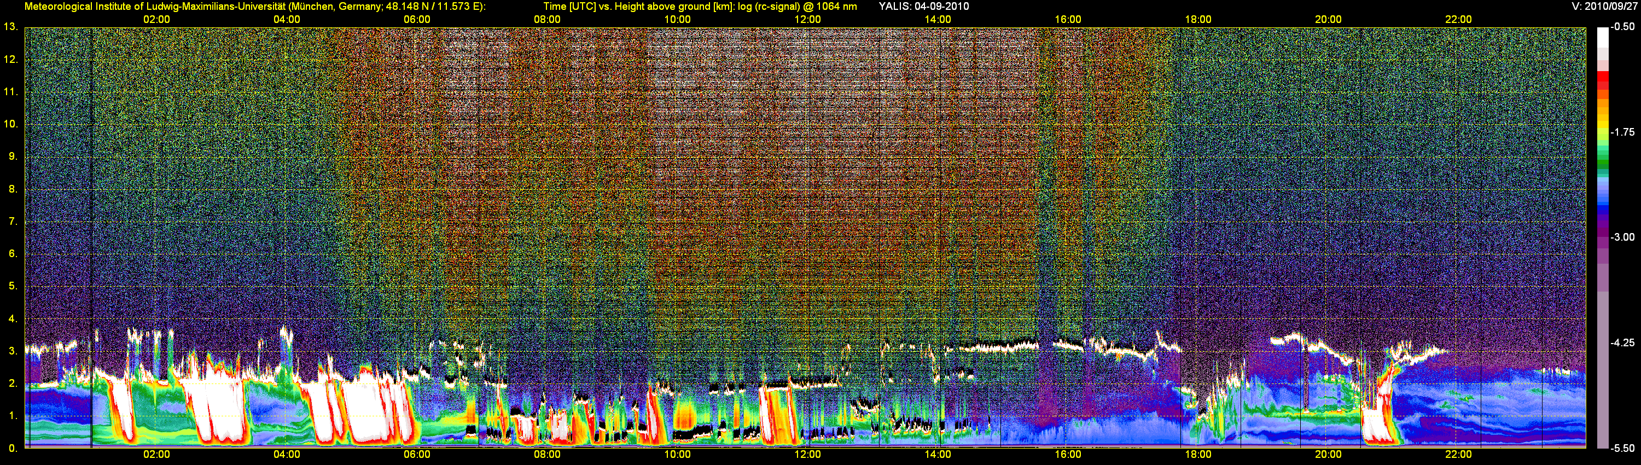Click the 08:00 label on the bottom time axis
The width and height of the screenshot is (1641, 465).
(547, 455)
